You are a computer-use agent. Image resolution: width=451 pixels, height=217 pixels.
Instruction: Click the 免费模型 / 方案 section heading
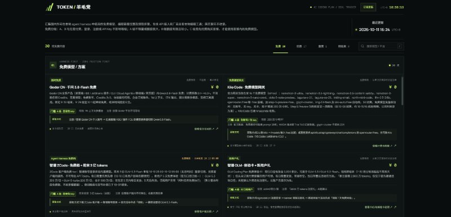72,67
